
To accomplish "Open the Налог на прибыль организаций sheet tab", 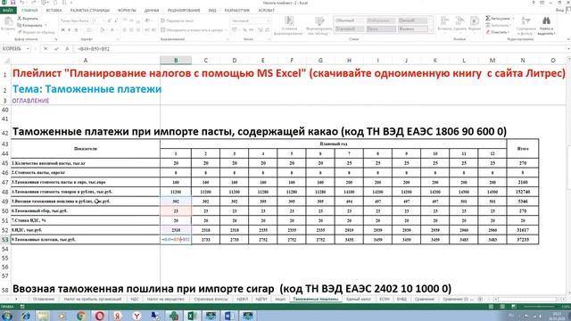I will (x=93, y=300).
